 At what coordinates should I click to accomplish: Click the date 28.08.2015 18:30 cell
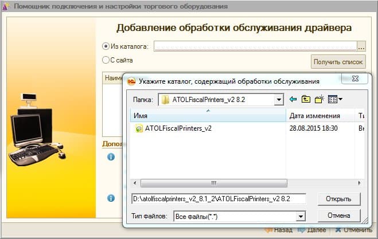313,128
